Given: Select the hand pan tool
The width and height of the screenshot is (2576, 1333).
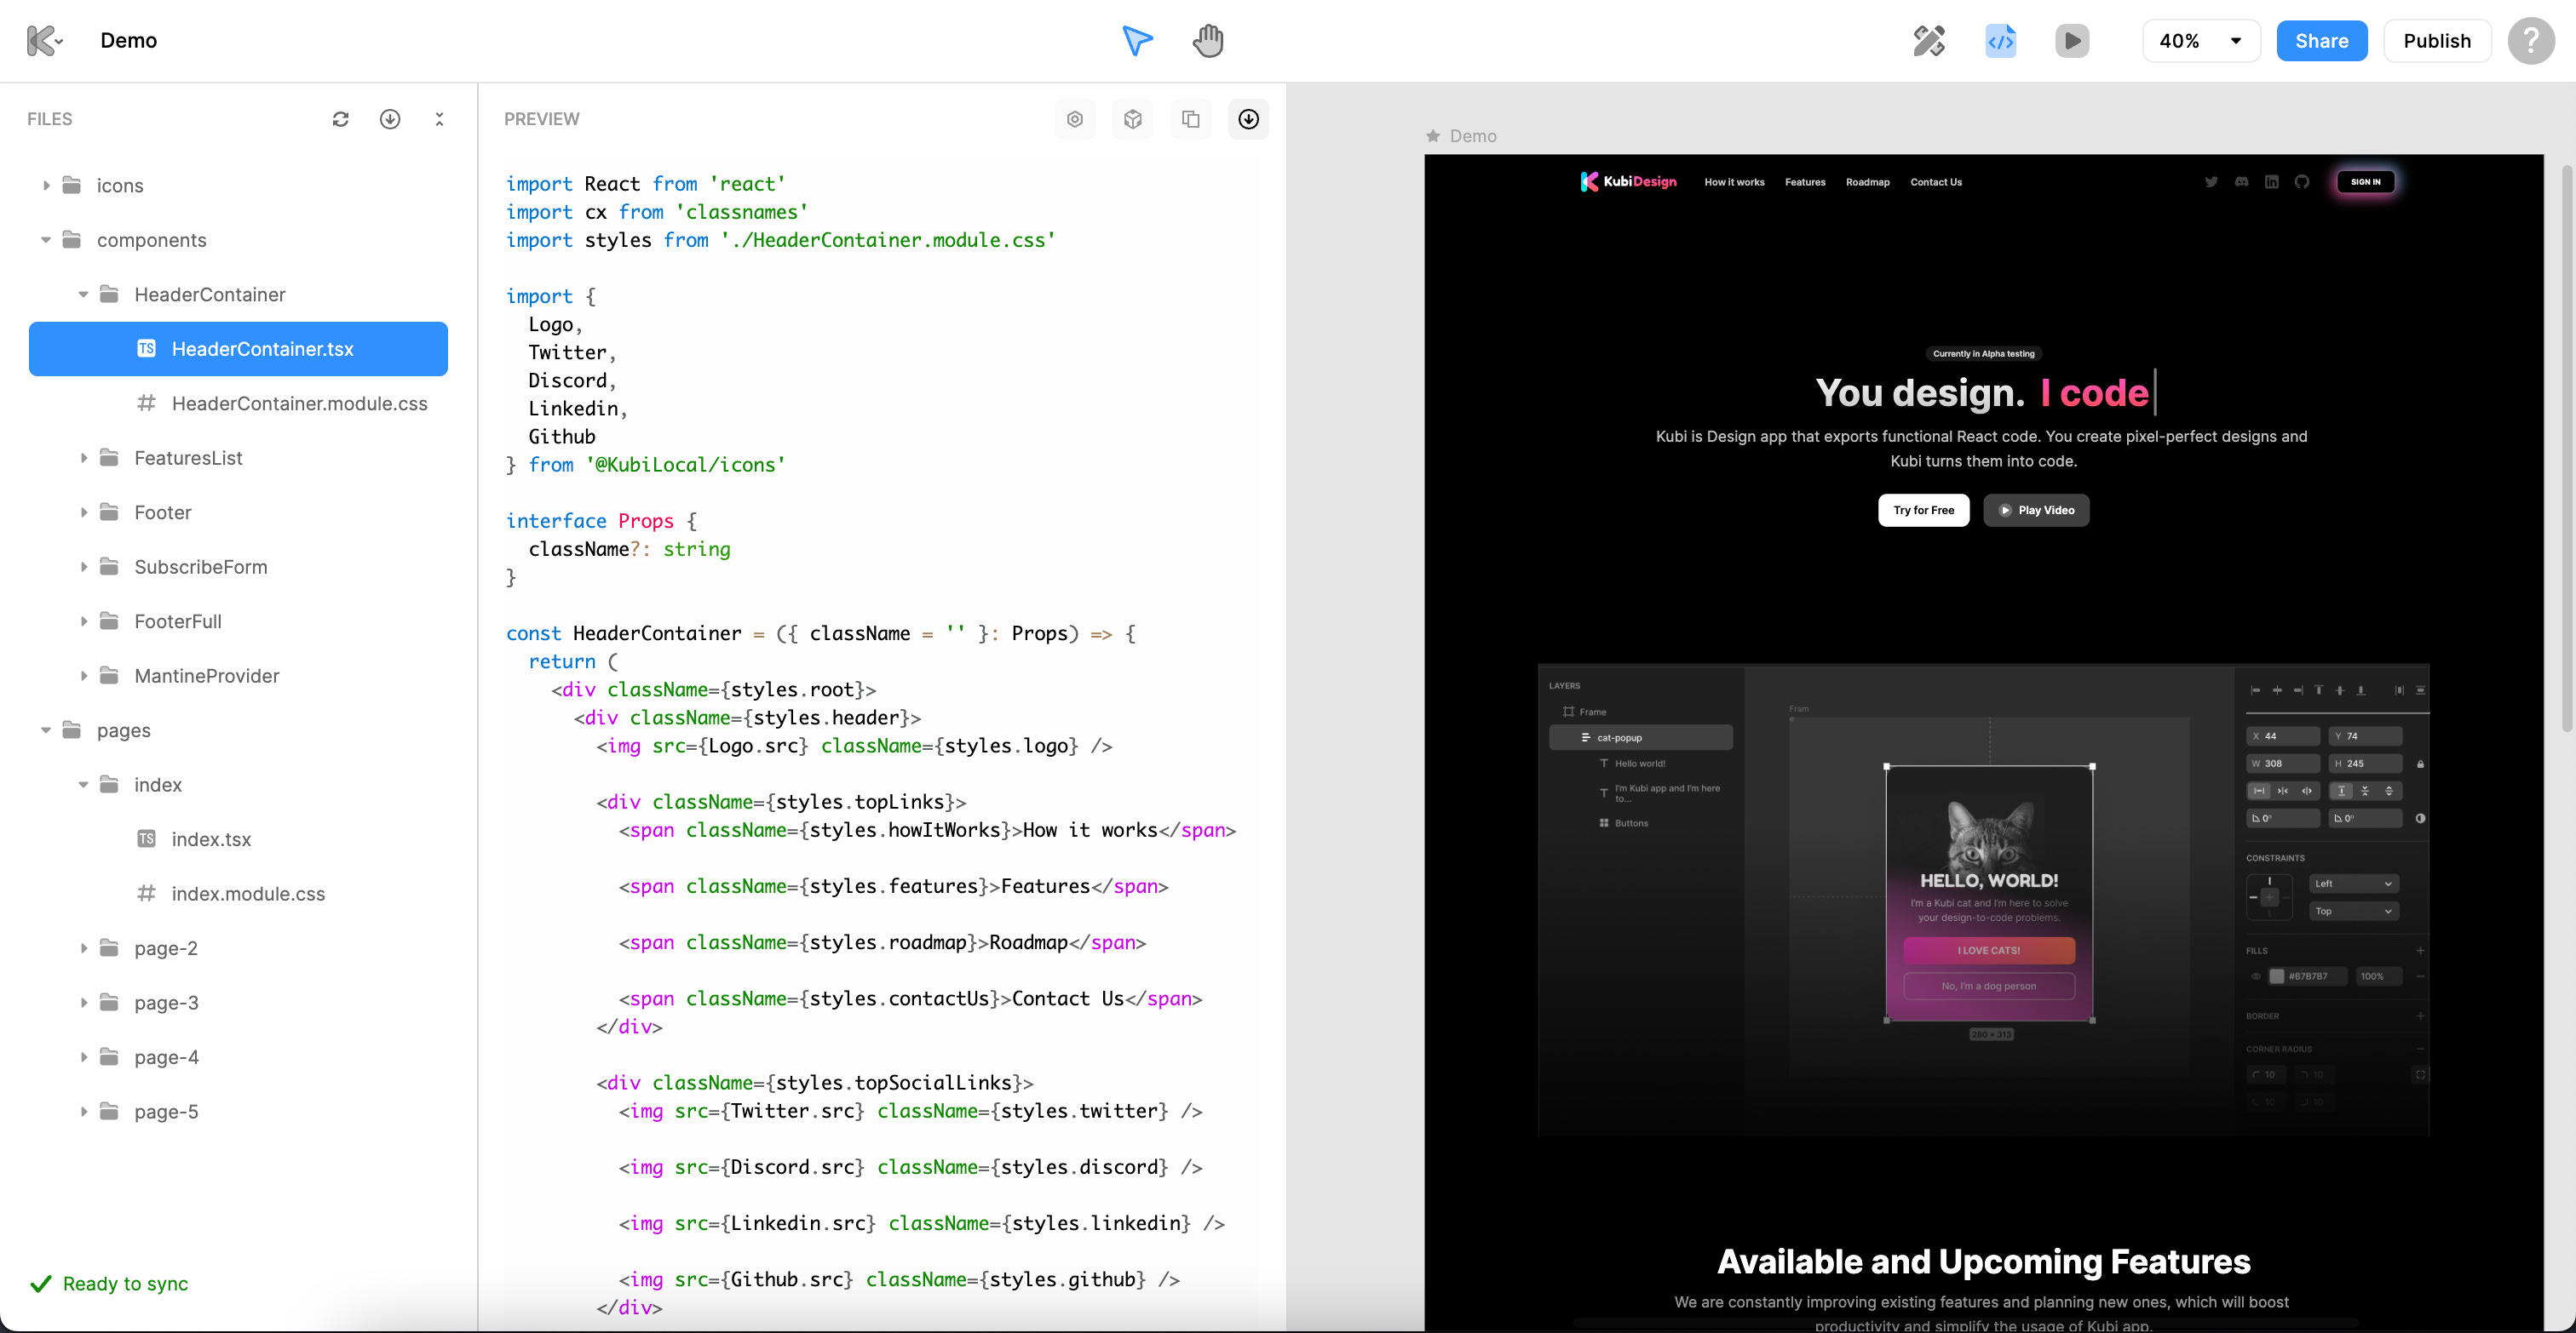Looking at the screenshot, I should pos(1208,41).
